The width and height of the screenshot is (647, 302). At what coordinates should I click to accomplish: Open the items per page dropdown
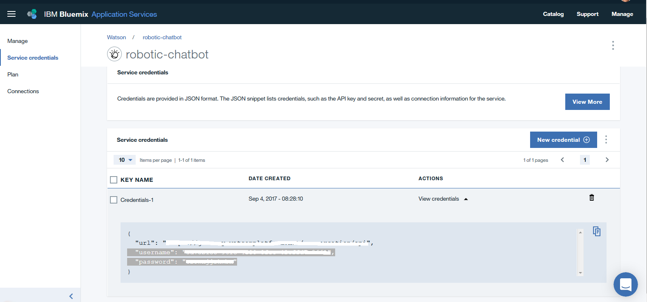point(125,160)
